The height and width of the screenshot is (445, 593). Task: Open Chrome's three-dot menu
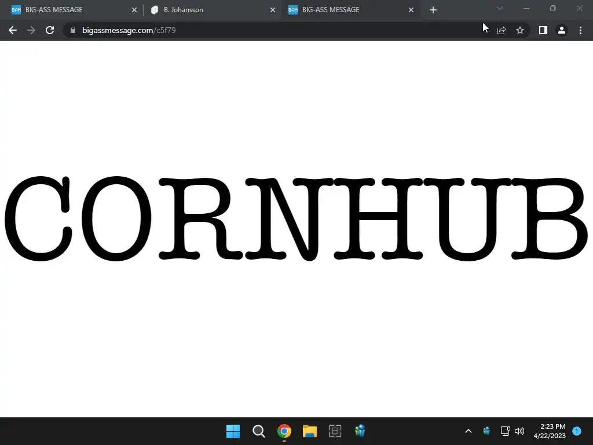coord(580,30)
